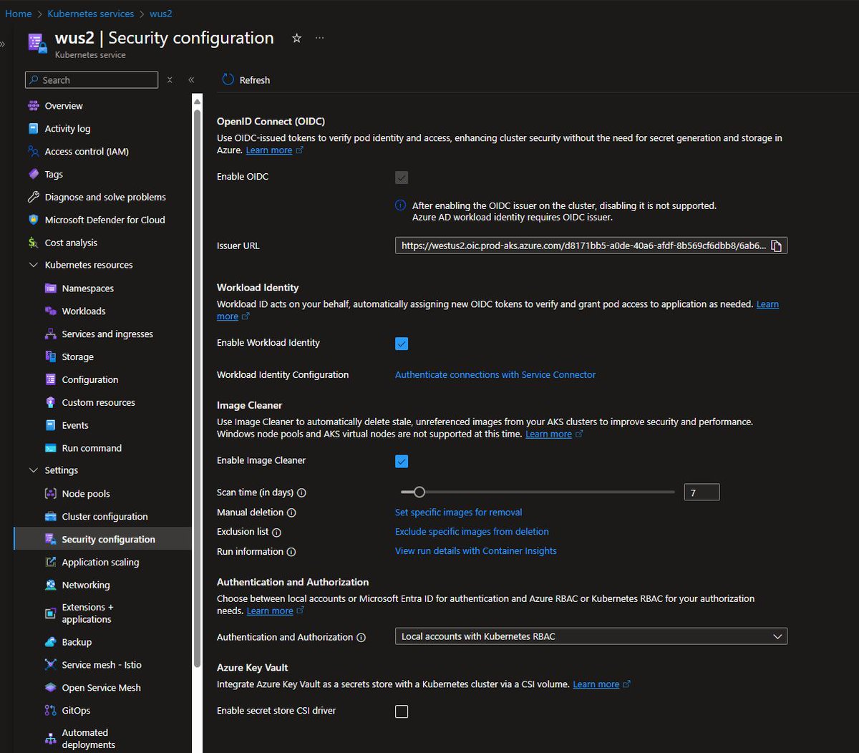This screenshot has height=753, width=859.
Task: Click the Configuration icon under Kubernetes resources
Action: pyautogui.click(x=50, y=379)
